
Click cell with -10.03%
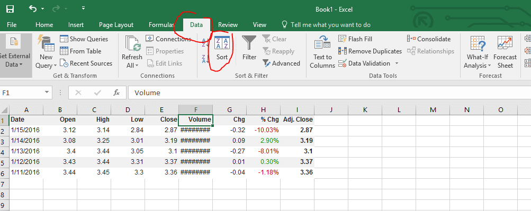point(264,130)
